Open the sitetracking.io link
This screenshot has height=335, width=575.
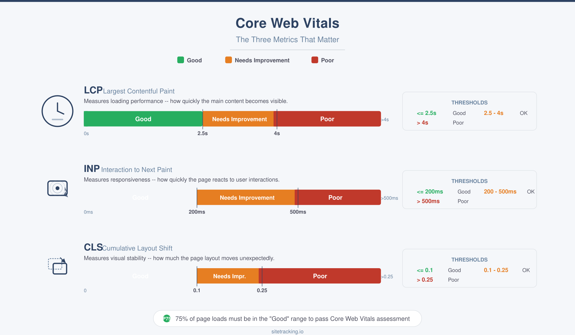pos(287,331)
